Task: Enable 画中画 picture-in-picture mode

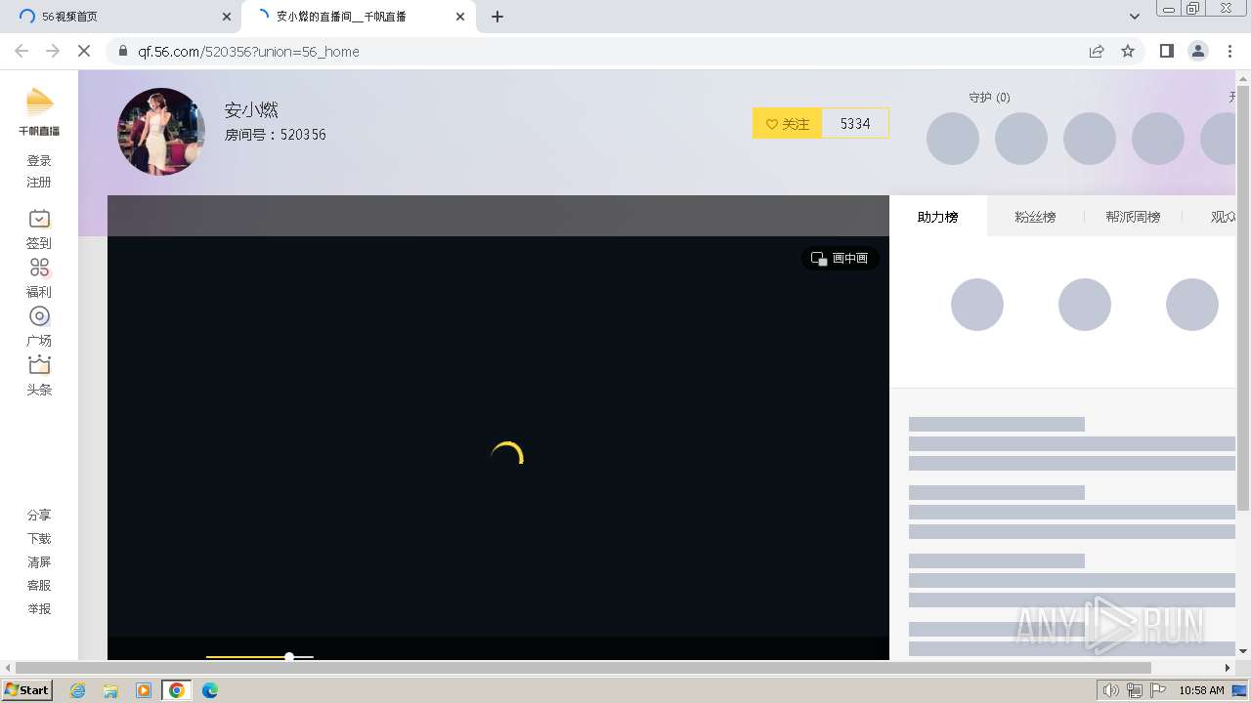Action: click(x=841, y=259)
